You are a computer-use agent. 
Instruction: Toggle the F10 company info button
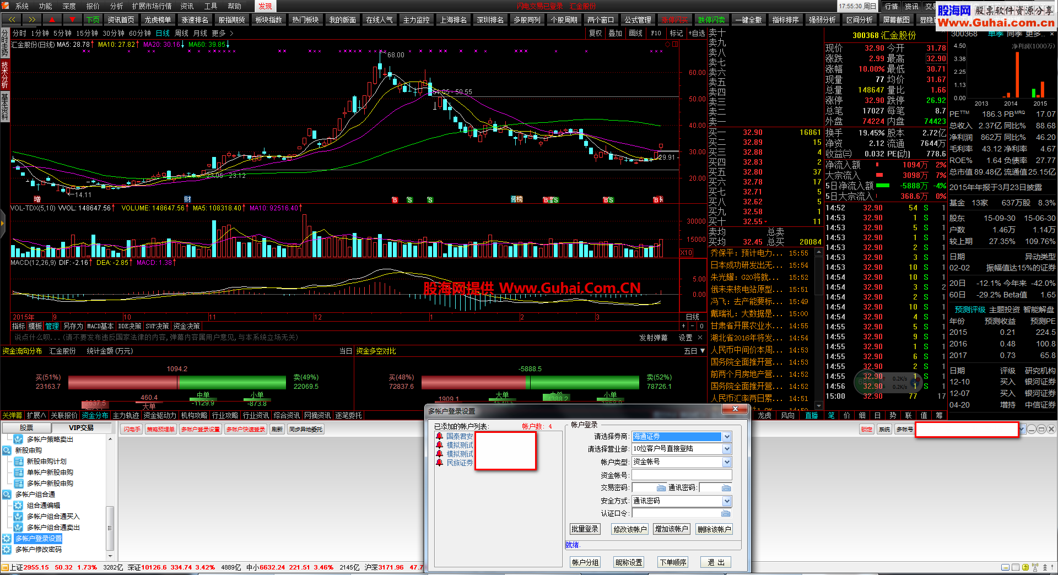[656, 33]
